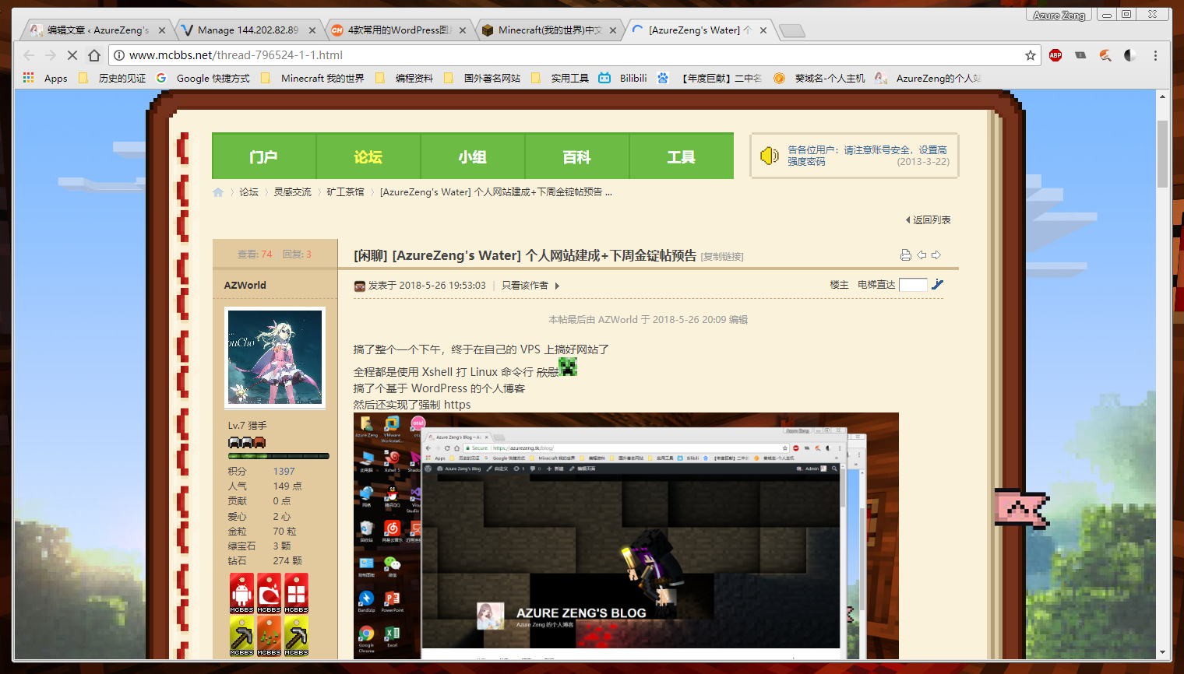The image size is (1184, 674).
Task: Expand the 只看该作者 dropdown arrow
Action: tap(557, 286)
